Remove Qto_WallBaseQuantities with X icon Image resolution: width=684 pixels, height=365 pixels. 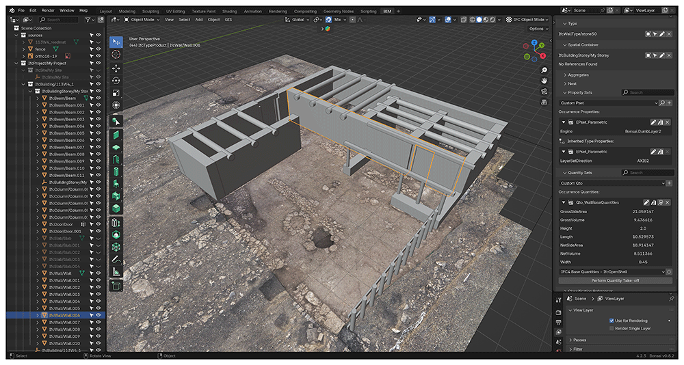pyautogui.click(x=668, y=202)
